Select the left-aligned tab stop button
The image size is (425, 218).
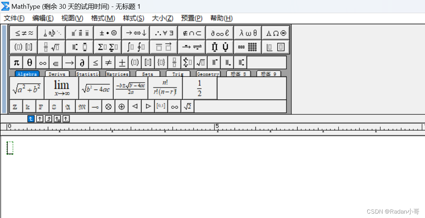coord(31,119)
